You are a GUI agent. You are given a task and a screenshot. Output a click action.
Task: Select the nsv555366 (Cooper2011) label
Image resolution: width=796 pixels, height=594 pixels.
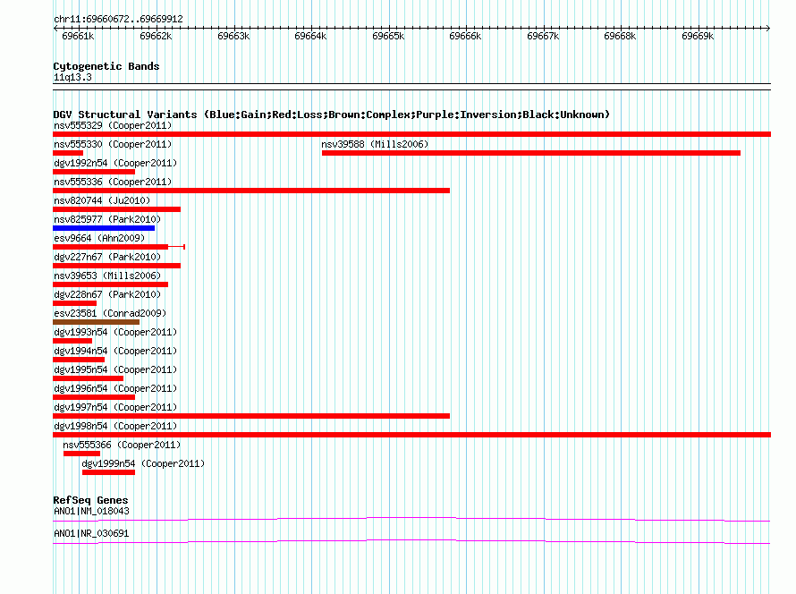tap(122, 445)
